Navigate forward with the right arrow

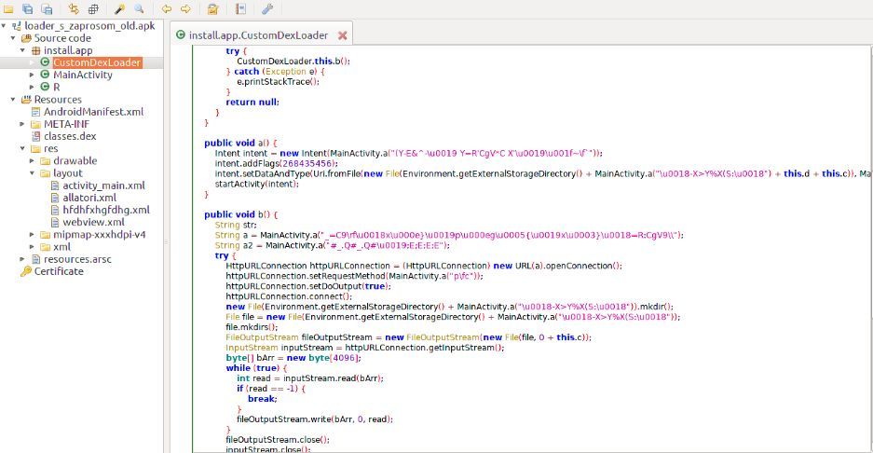185,9
